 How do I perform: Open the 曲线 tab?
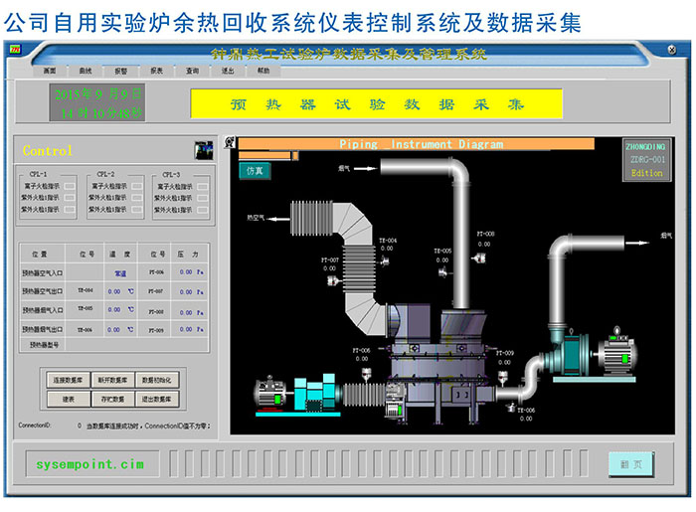(85, 72)
